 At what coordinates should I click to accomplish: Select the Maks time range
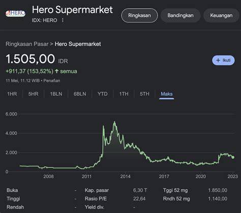[x=167, y=94]
